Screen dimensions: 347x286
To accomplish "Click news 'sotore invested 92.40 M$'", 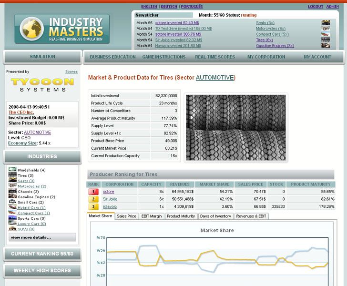I will click(177, 22).
